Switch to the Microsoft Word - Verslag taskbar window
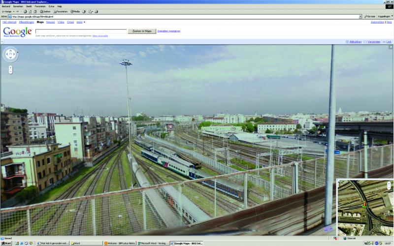394x246 pixels. [x=153, y=243]
